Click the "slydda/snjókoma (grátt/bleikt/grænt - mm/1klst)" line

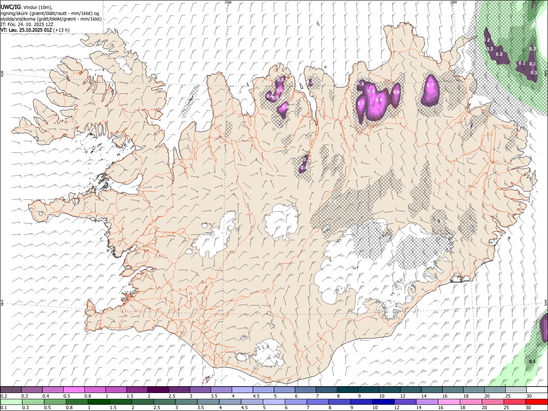pos(51,18)
